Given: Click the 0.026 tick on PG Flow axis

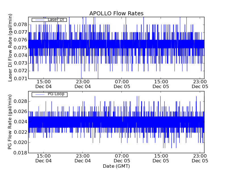Looking at the screenshot, I should (20, 112).
